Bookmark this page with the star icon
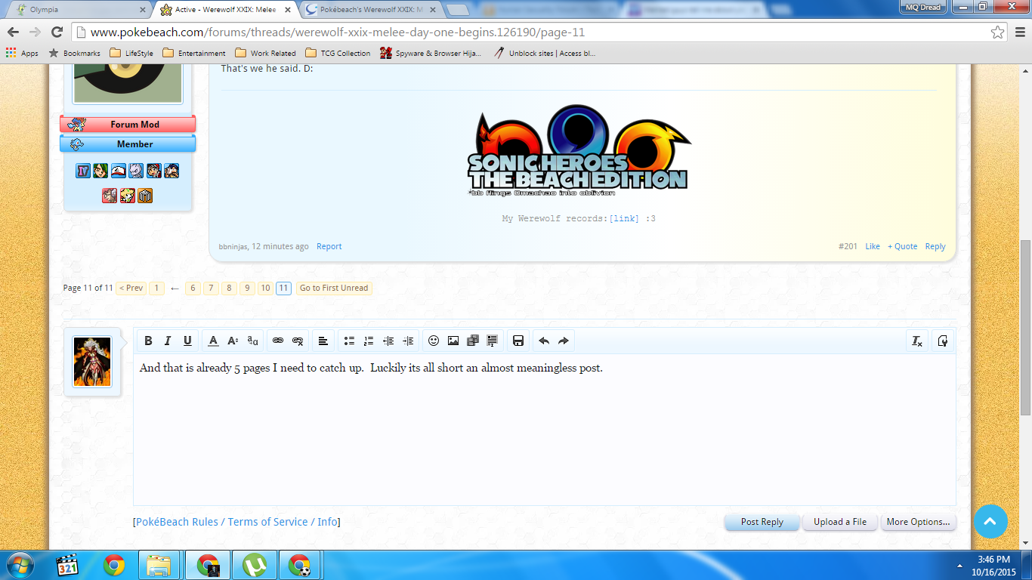 click(x=998, y=32)
